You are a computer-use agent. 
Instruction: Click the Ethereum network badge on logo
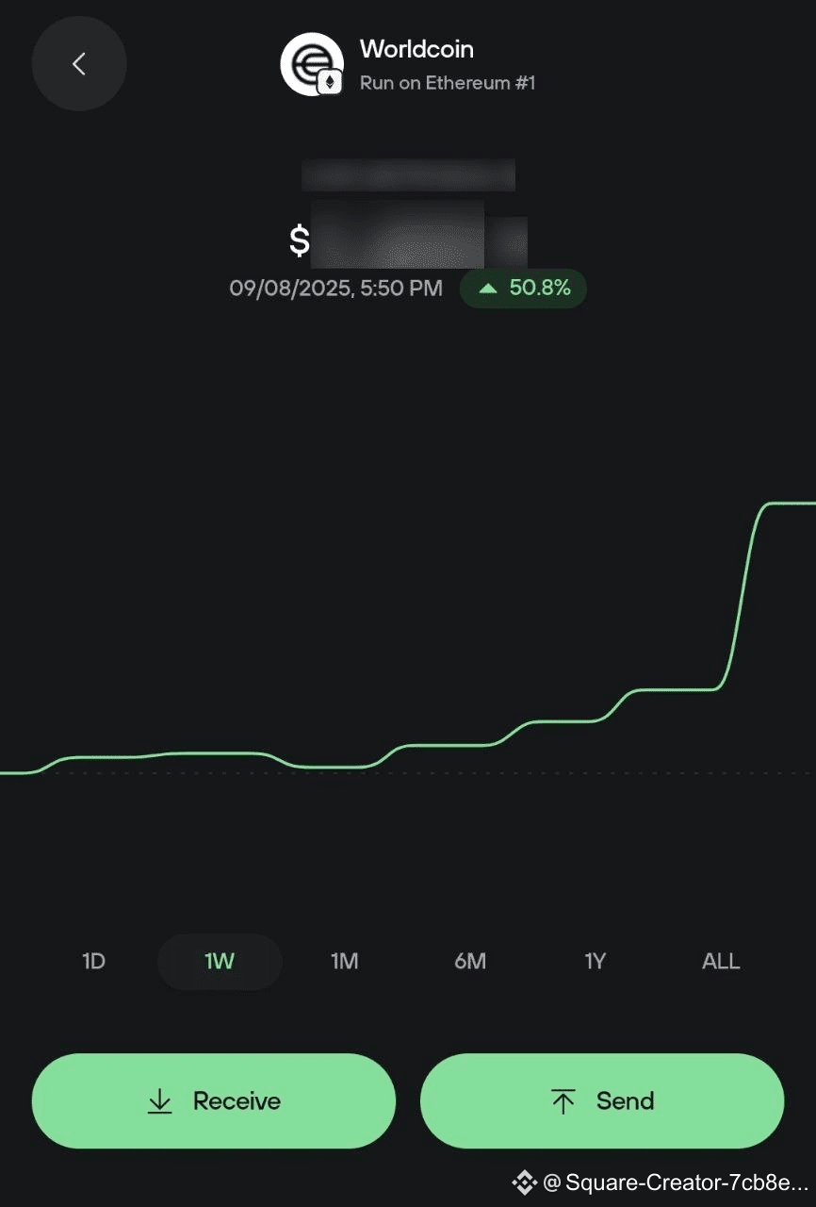tap(330, 82)
